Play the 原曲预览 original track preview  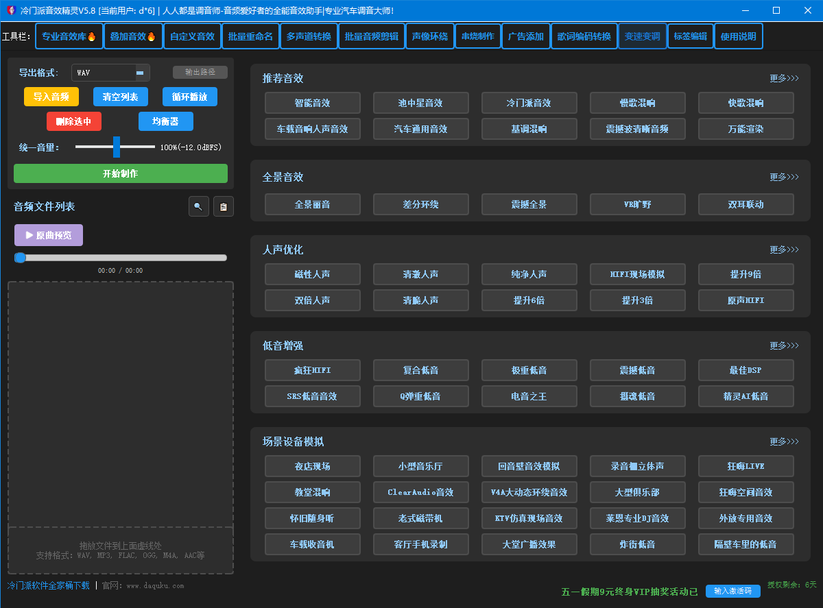click(x=49, y=235)
